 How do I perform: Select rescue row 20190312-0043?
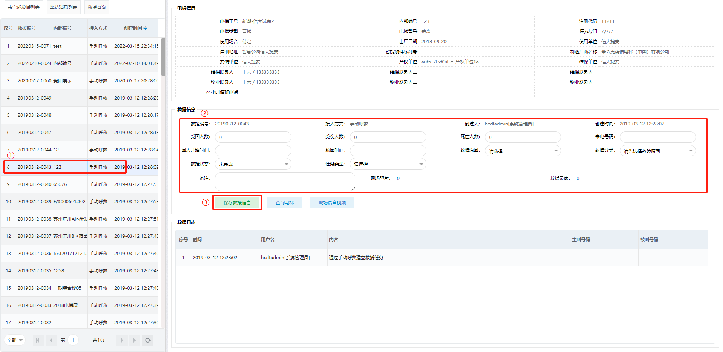(79, 167)
